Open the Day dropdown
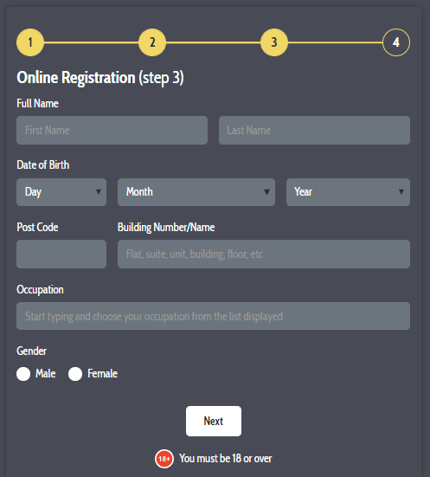Viewport: 430px width, 477px height. pos(61,192)
